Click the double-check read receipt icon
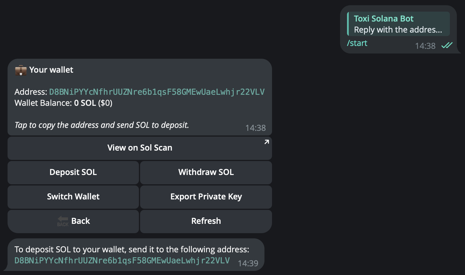This screenshot has width=465, height=275. [447, 45]
